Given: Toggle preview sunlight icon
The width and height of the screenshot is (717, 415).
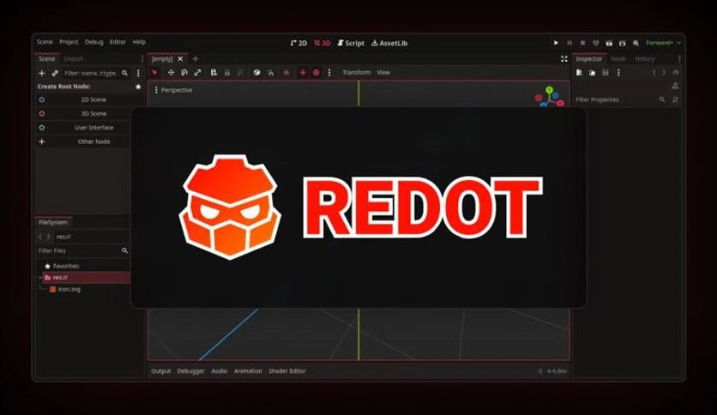Looking at the screenshot, I should coord(303,72).
